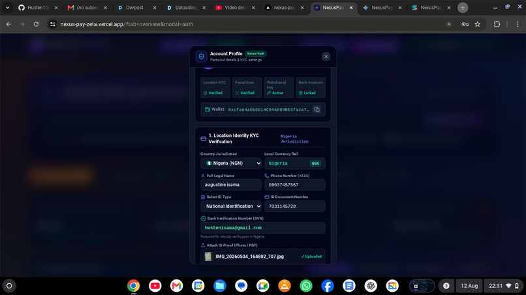
Task: View site information icon in address bar
Action: pyautogui.click(x=53, y=24)
